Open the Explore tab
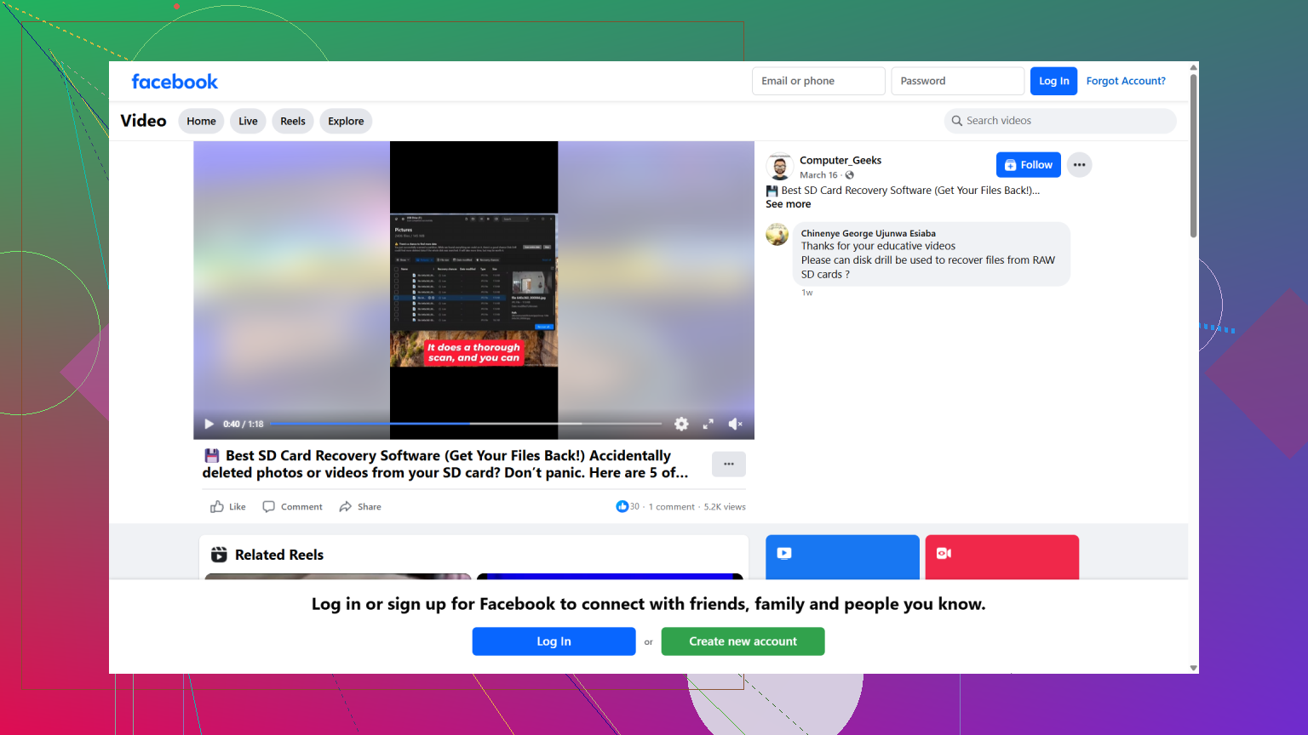This screenshot has height=735, width=1308. coord(346,121)
